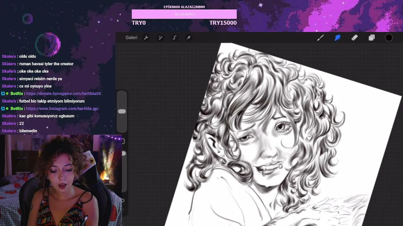Click the 'TRY0' starting amount
403x226 pixels.
coord(139,23)
